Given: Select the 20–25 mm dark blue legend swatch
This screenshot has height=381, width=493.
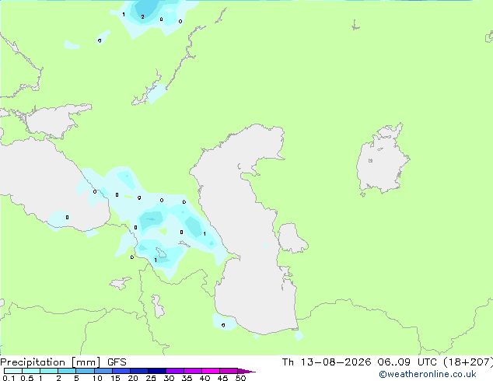Looking at the screenshot, I should click(138, 371).
